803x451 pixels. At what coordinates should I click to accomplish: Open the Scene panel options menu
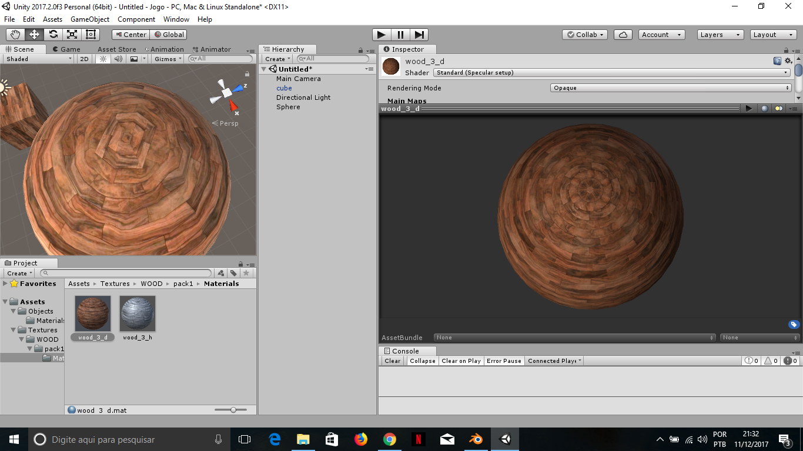click(x=250, y=51)
